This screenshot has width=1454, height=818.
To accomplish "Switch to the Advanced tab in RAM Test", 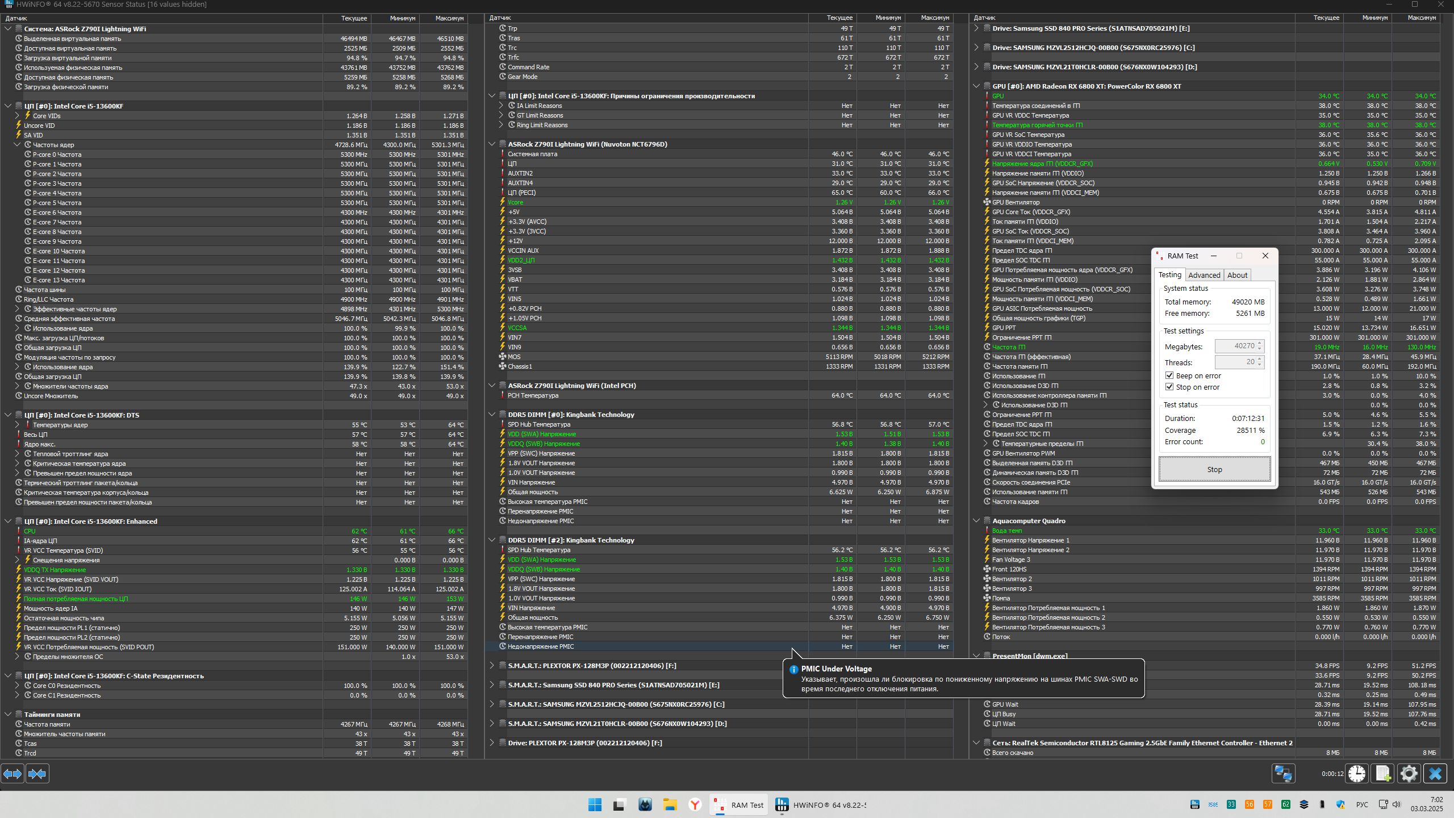I will coord(1204,275).
